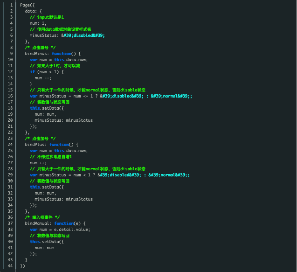Place cursor on 'Page({' opening statement
This screenshot has width=297, height=272.
(x=28, y=5)
